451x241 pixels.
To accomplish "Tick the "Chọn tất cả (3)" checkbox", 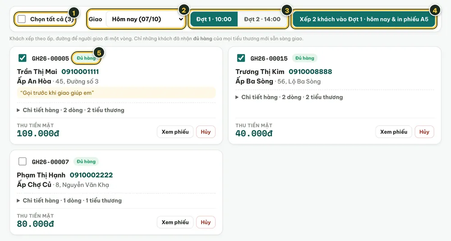I will tap(22, 19).
